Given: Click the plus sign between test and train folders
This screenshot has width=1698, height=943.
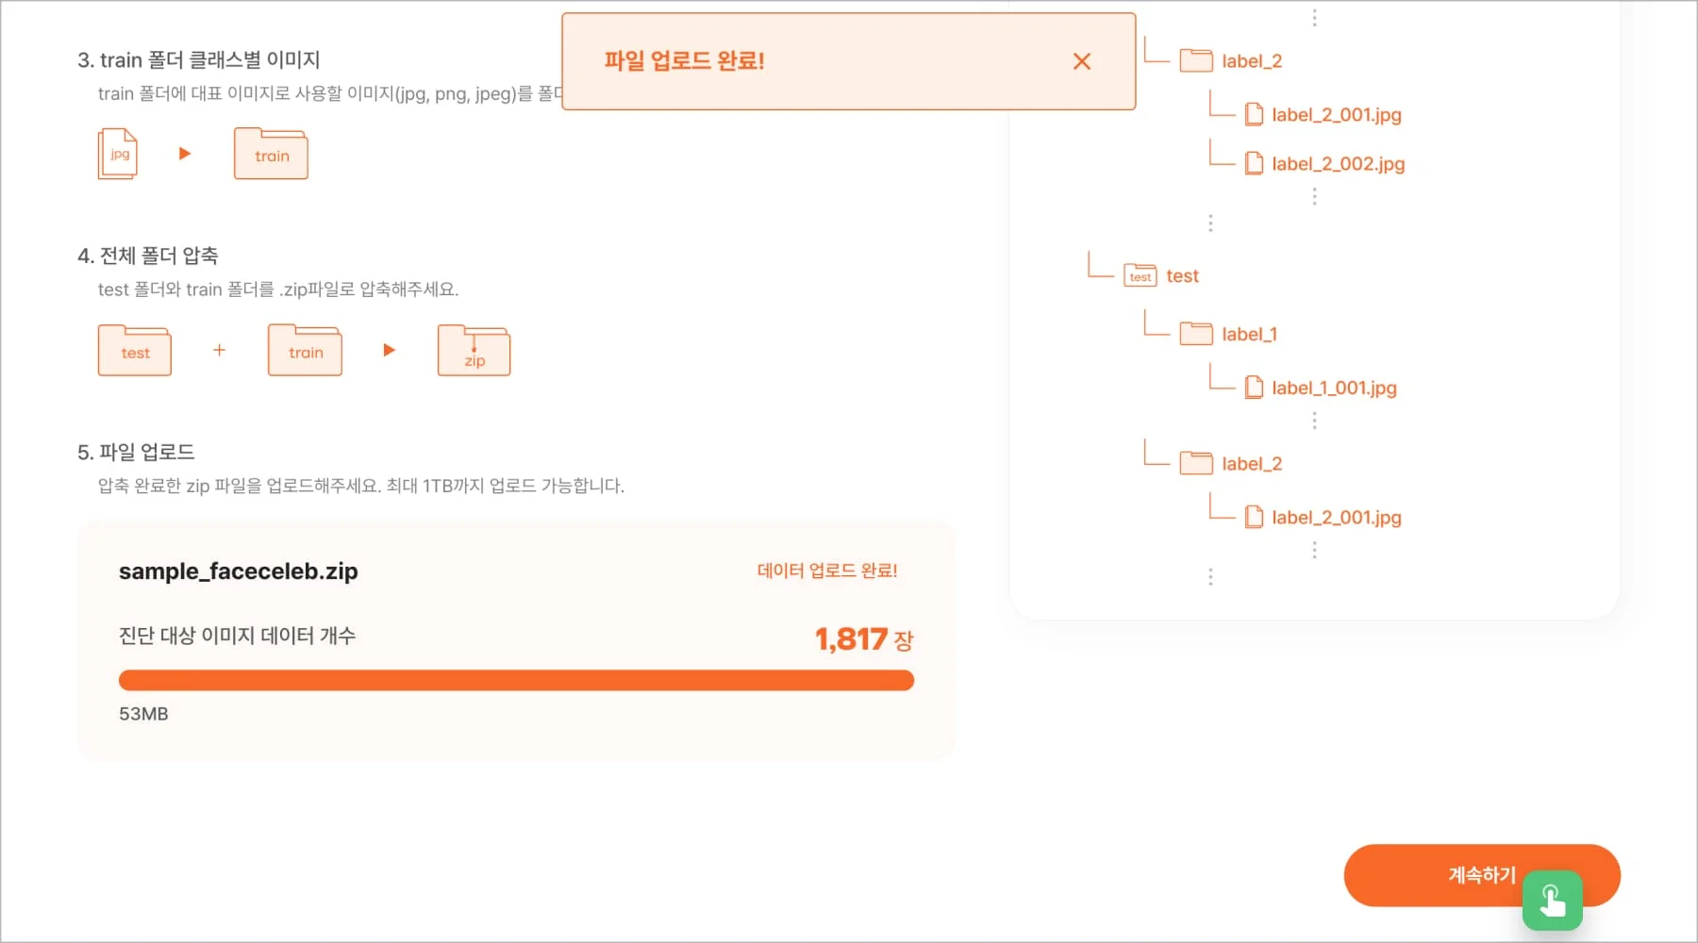Looking at the screenshot, I should click(220, 349).
